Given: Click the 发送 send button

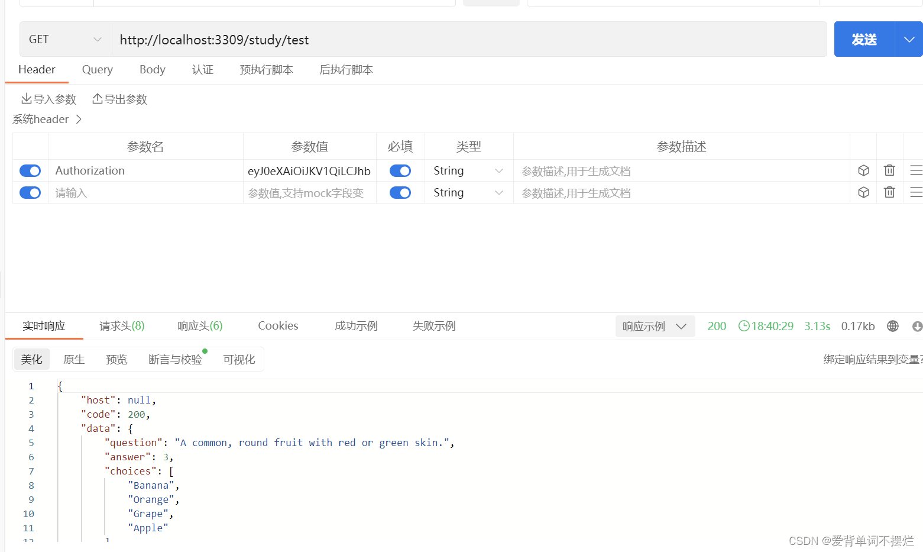Looking at the screenshot, I should (x=864, y=40).
